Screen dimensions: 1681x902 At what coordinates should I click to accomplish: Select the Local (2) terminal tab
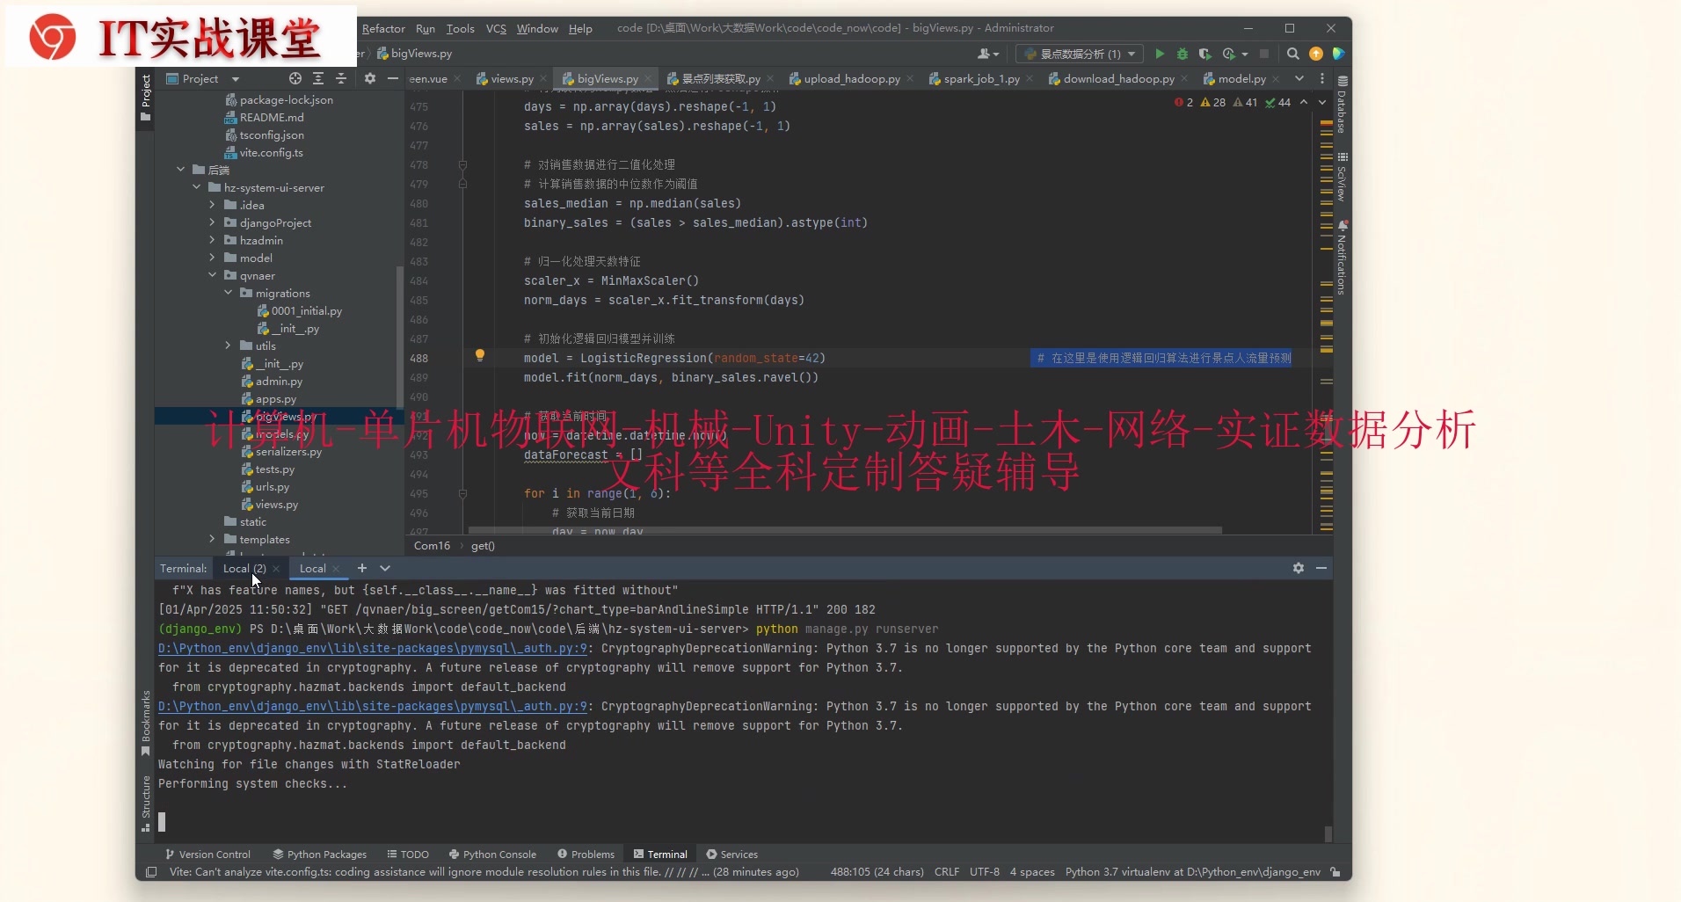tap(244, 568)
